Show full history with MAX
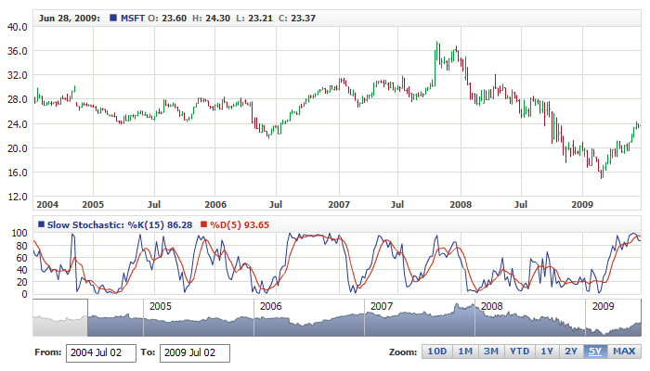The height and width of the screenshot is (371, 650). point(624,352)
